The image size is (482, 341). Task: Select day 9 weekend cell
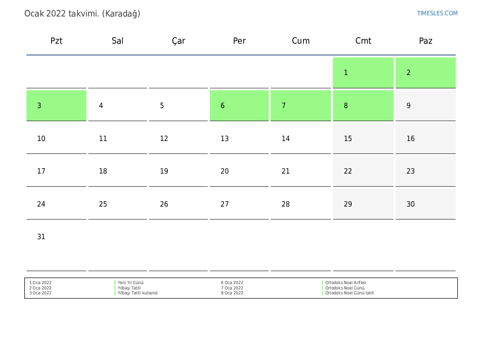point(426,106)
